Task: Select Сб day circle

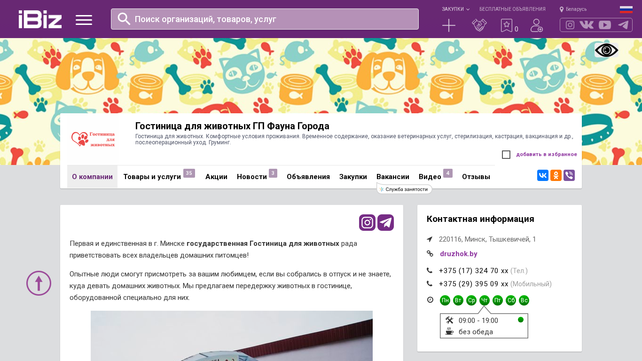Action: (x=511, y=300)
